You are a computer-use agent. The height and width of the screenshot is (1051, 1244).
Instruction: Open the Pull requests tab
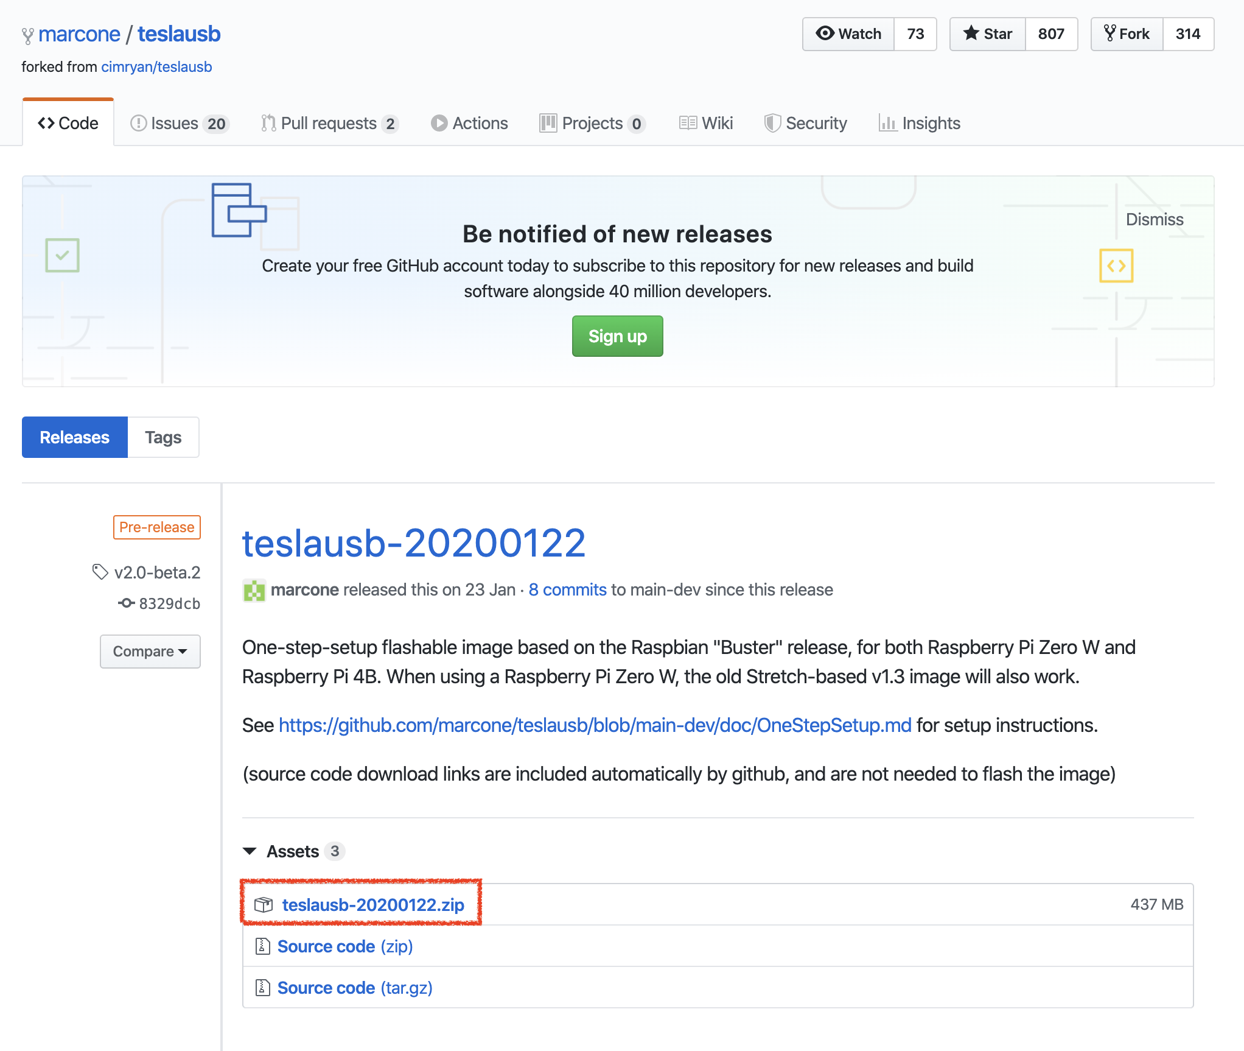pos(330,124)
